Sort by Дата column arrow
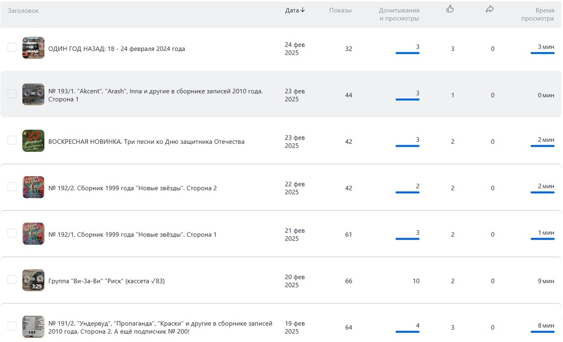This screenshot has height=342, width=563. [303, 10]
